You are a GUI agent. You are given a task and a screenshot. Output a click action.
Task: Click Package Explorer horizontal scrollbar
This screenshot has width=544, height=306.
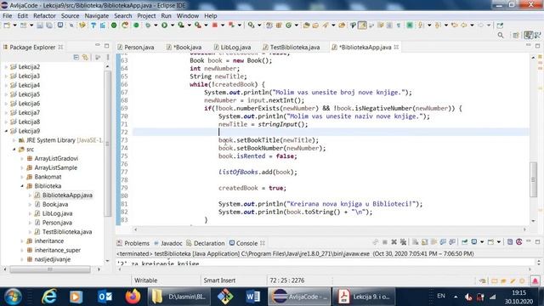(50, 269)
